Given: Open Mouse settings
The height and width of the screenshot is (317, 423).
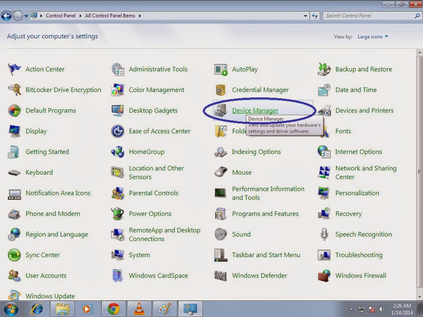Looking at the screenshot, I should tap(242, 172).
